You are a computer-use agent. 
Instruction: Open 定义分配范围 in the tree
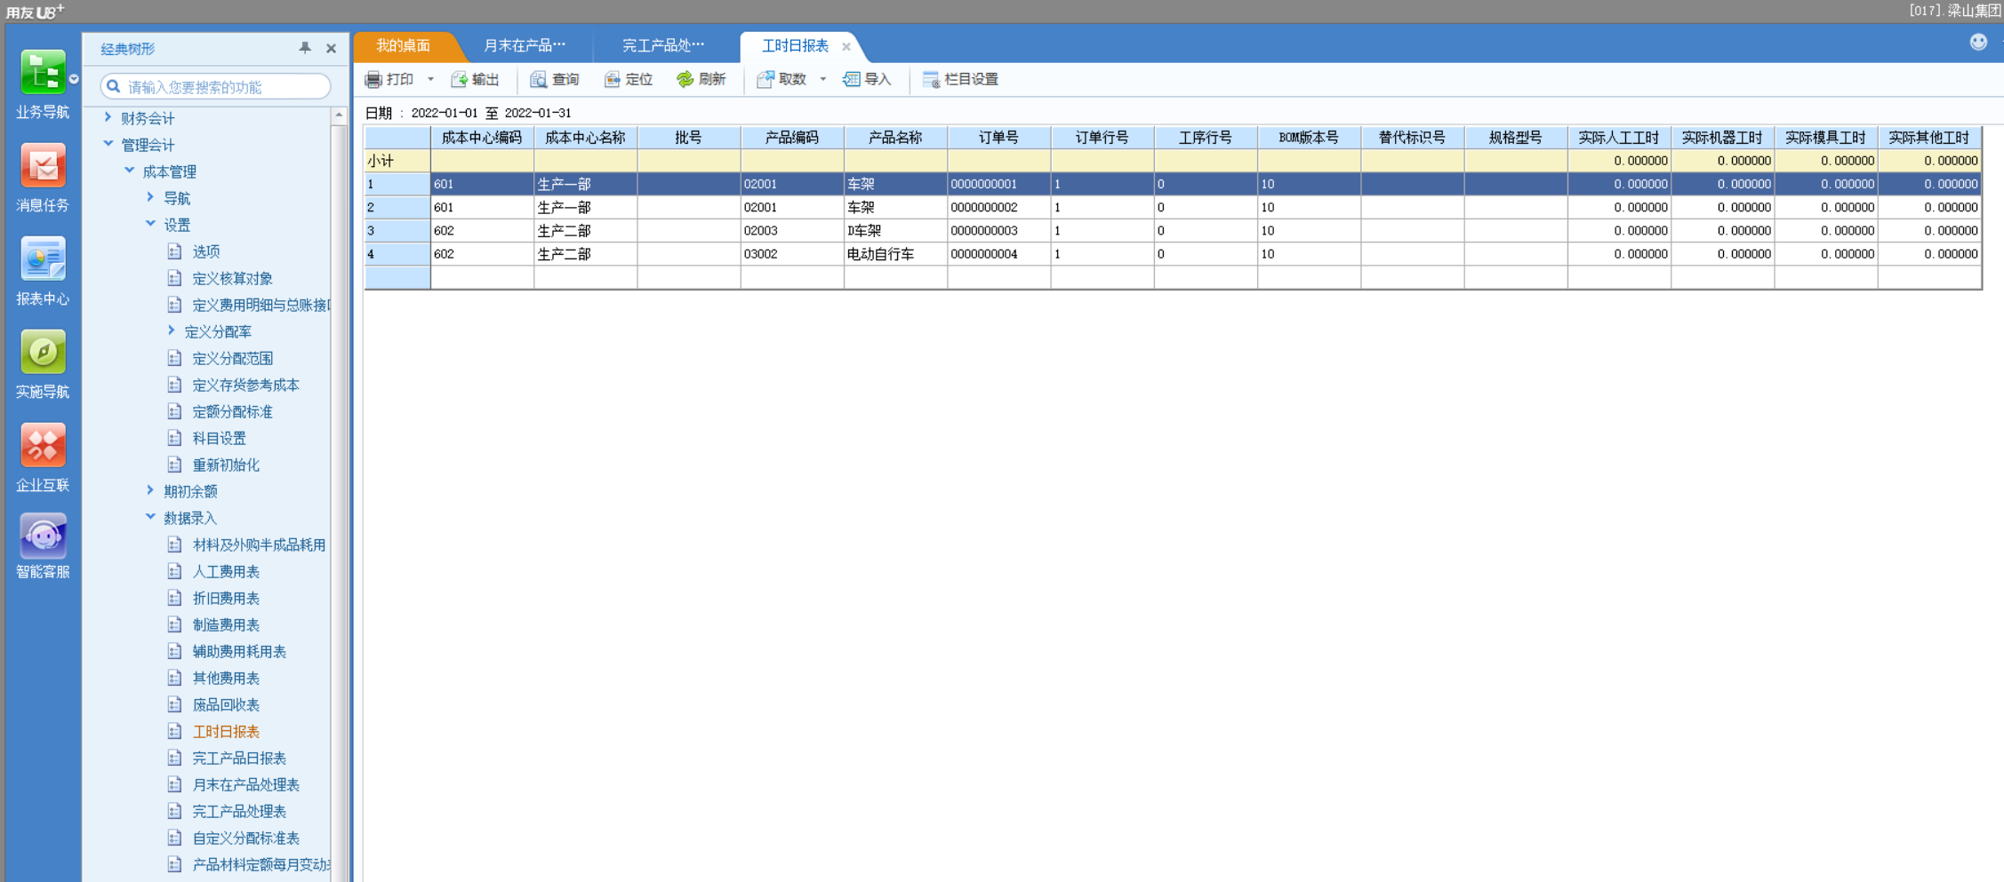(233, 358)
